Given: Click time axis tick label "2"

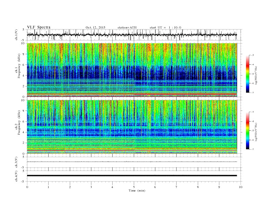Looking at the screenshot, I should [x=70, y=187].
